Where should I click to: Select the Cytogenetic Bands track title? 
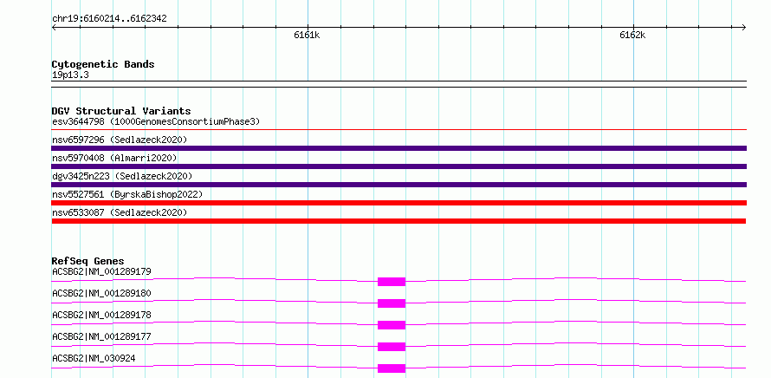(x=103, y=64)
